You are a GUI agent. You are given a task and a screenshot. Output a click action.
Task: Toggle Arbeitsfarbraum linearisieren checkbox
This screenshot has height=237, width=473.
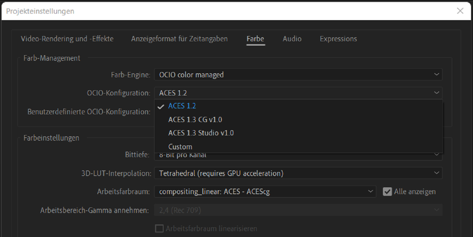(x=159, y=229)
